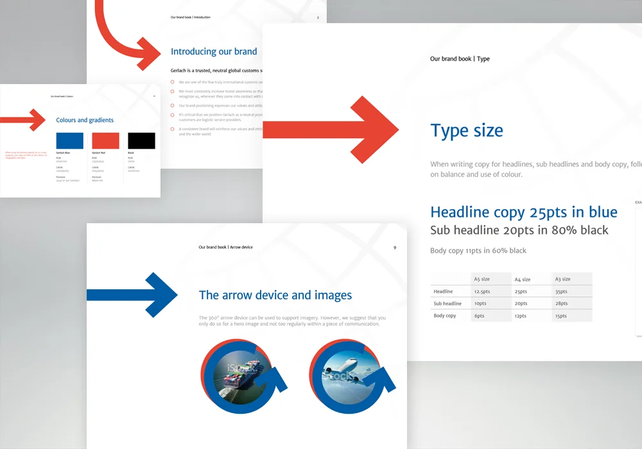This screenshot has height=449, width=642.
Task: Select the Black colour swatch
Action: pyautogui.click(x=142, y=140)
